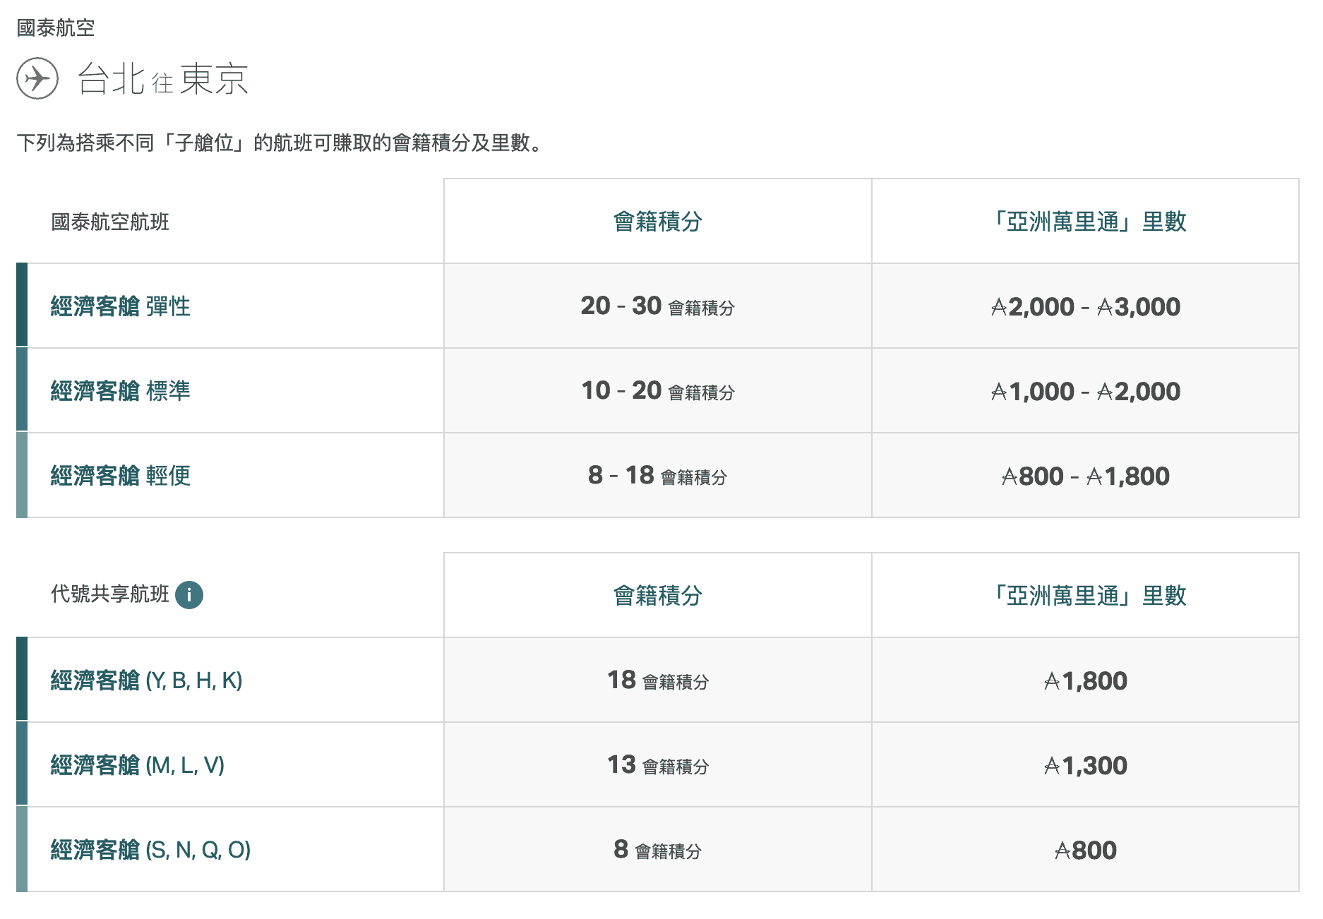Viewport: 1323px width, 919px height.
Task: Click the sentence starting with 下列為搭乘不同
Action: coord(280,143)
